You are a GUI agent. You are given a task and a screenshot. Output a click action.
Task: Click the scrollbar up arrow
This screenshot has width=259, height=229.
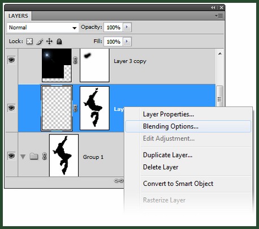tap(220, 54)
